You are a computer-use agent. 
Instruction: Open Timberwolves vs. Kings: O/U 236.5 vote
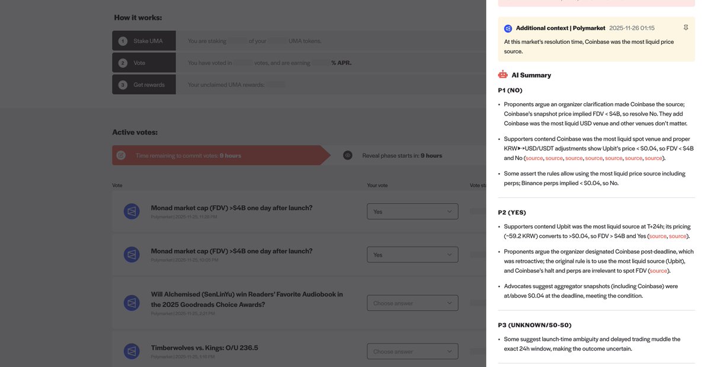[x=204, y=348]
